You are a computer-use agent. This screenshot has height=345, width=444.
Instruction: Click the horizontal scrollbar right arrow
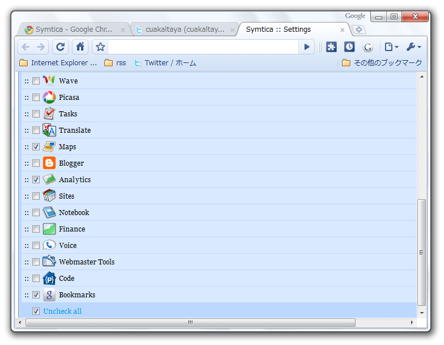pos(412,322)
